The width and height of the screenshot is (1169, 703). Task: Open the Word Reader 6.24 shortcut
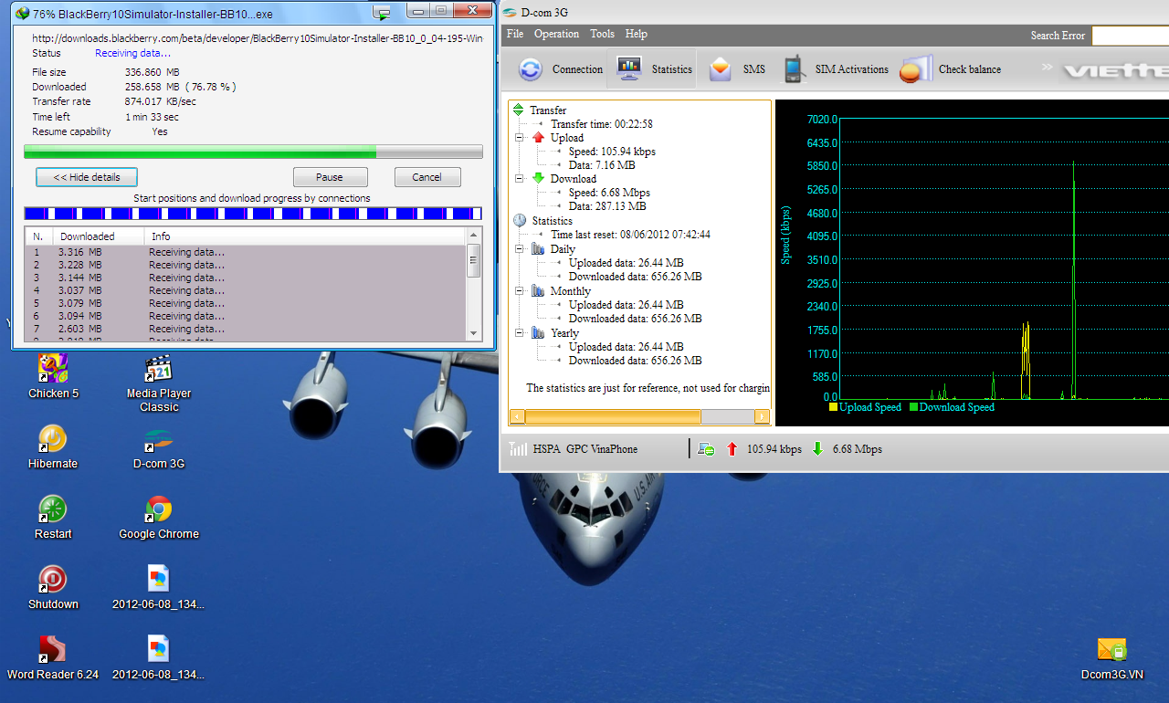(x=53, y=658)
